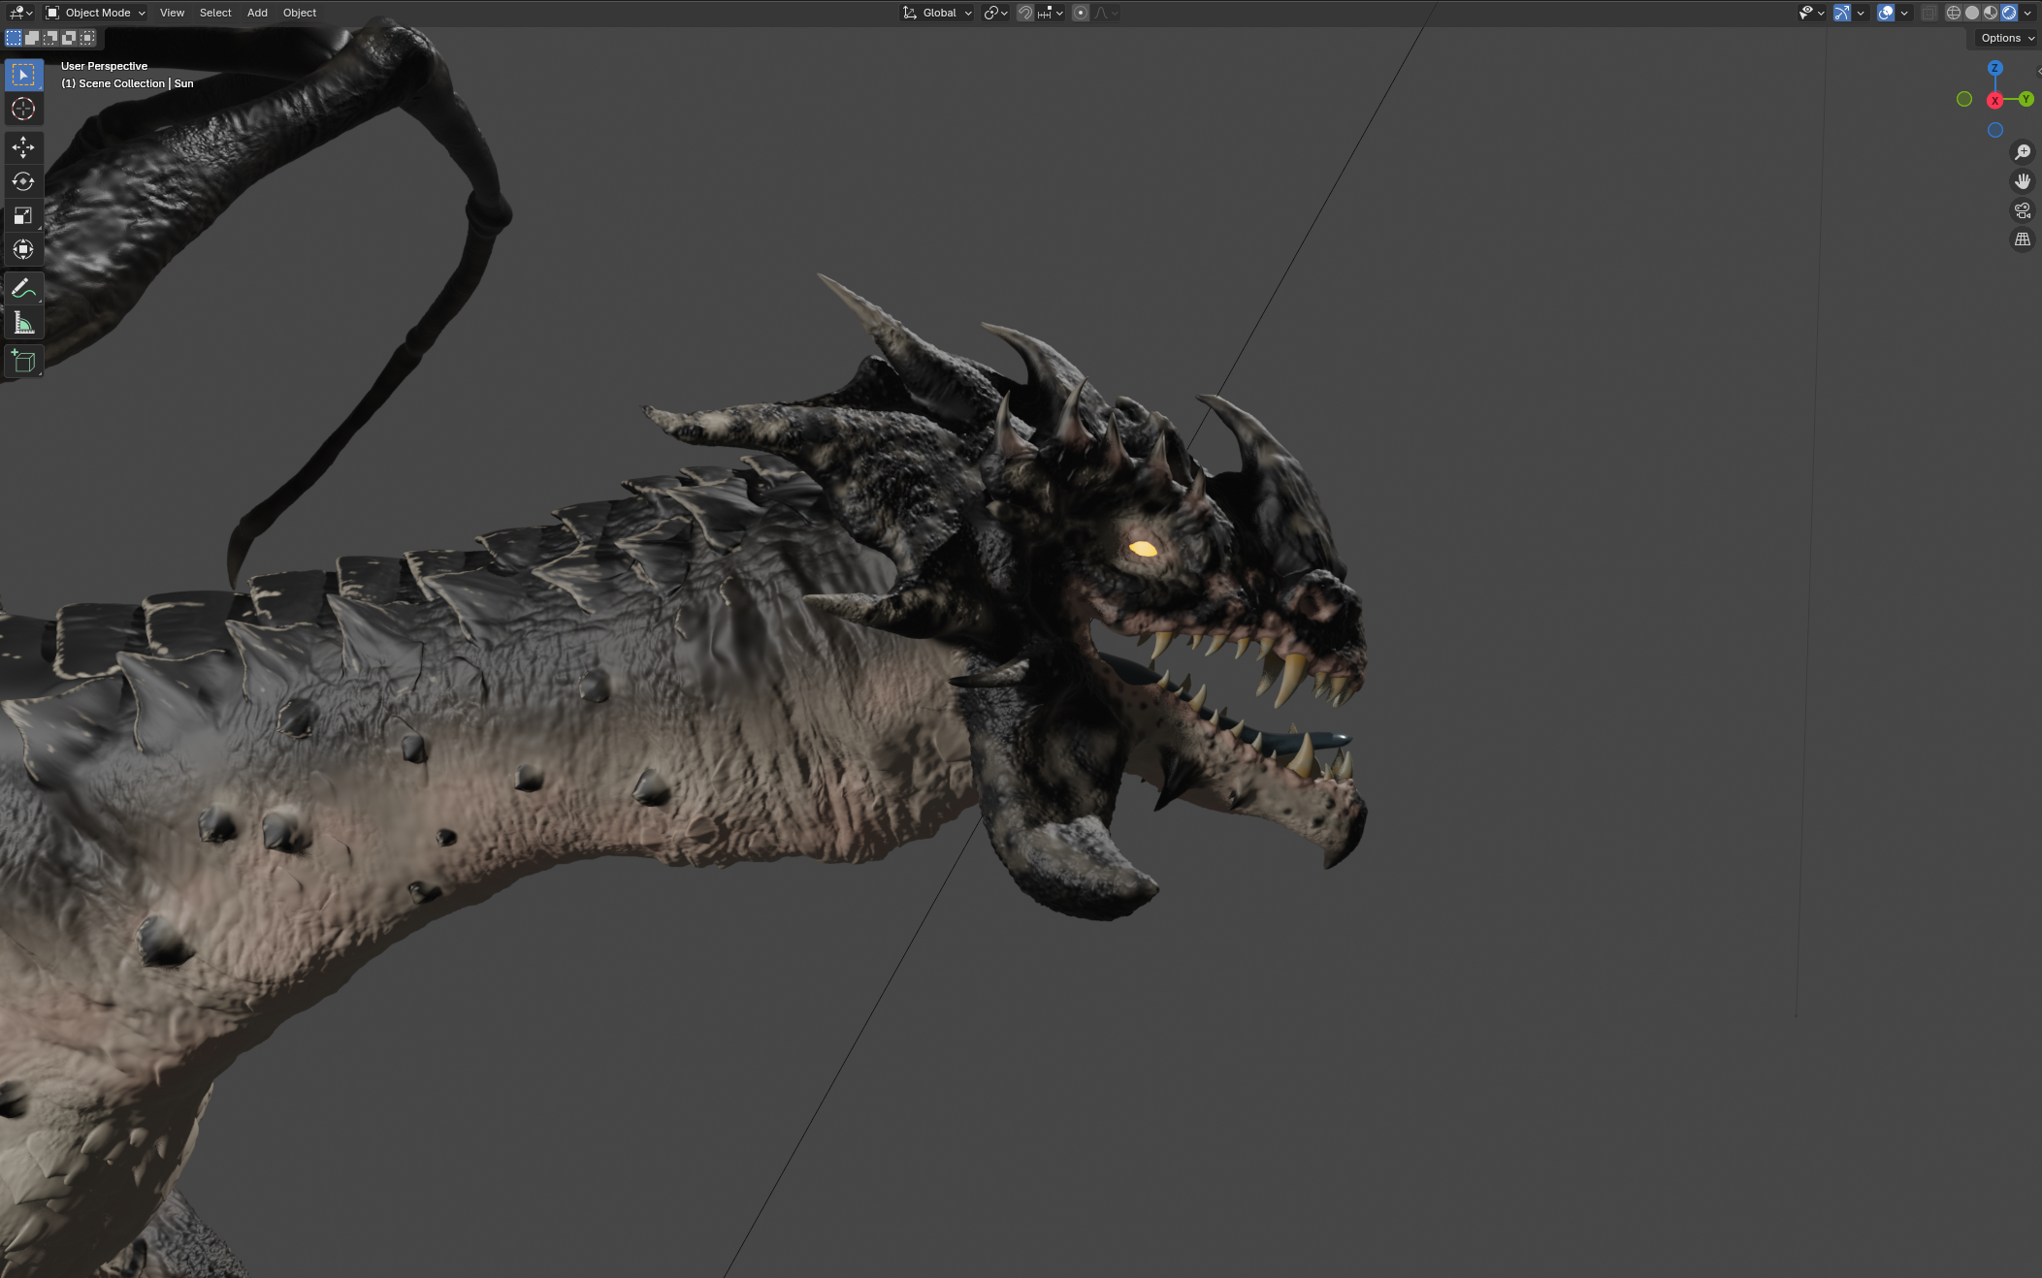2042x1278 pixels.
Task: Toggle snapping magnet
Action: tap(1025, 13)
